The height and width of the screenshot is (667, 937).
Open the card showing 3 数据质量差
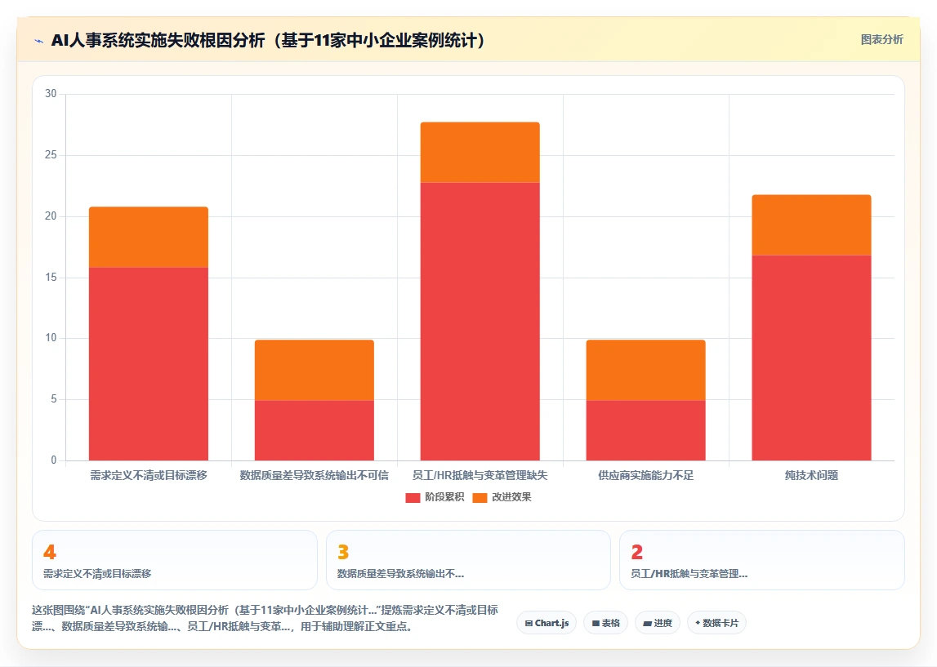tap(468, 560)
